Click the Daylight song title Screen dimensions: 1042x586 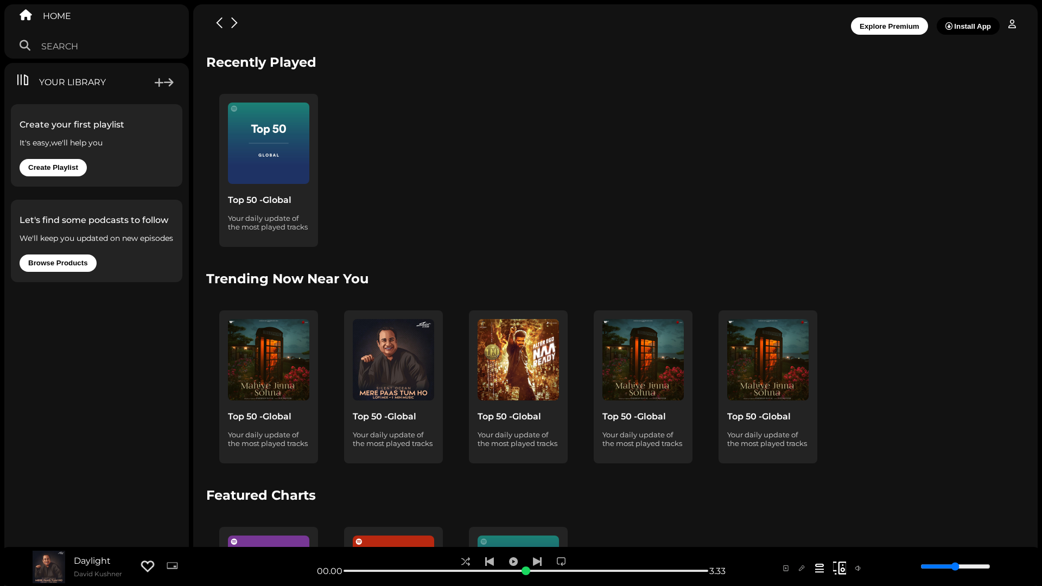click(92, 561)
